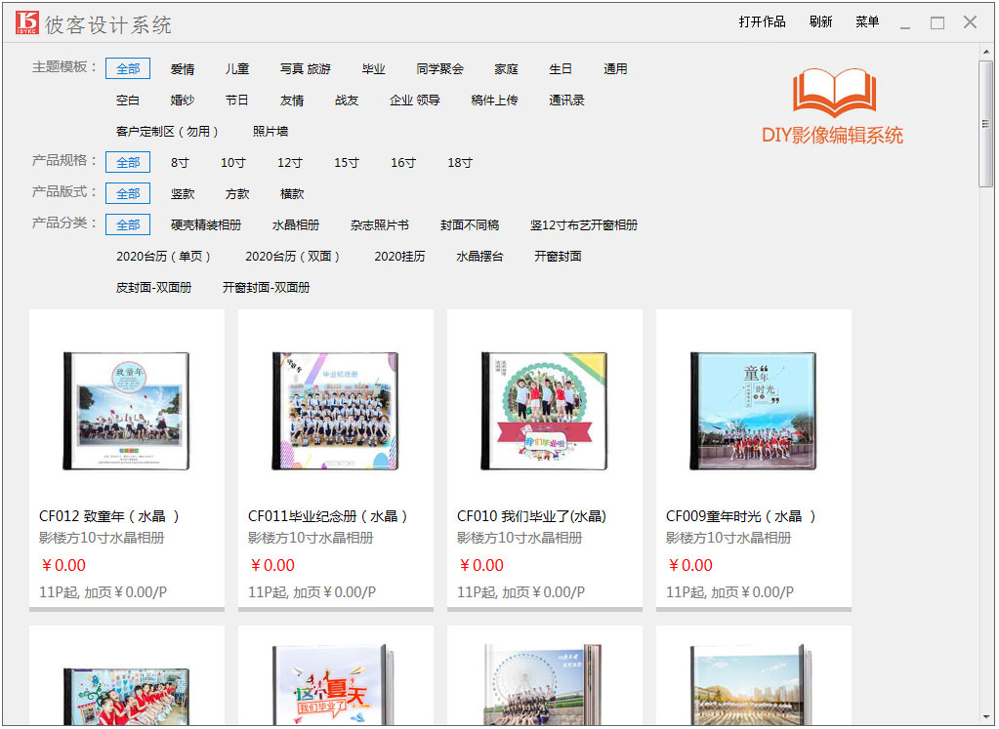Filter category to 杂志照片书
This screenshot has width=999, height=729.
click(380, 224)
